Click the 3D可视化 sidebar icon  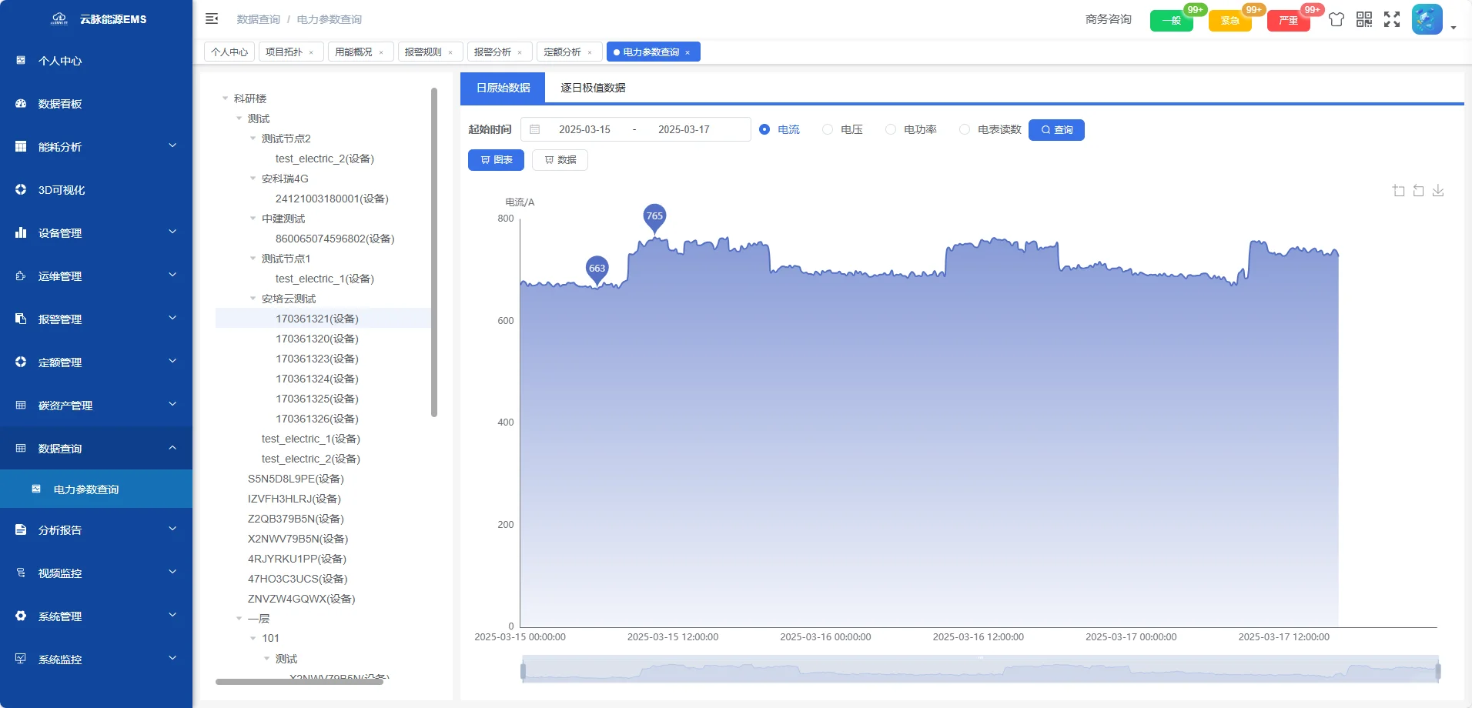point(21,189)
